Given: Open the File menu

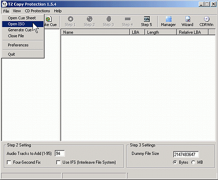Looking at the screenshot, I should click(x=6, y=11).
